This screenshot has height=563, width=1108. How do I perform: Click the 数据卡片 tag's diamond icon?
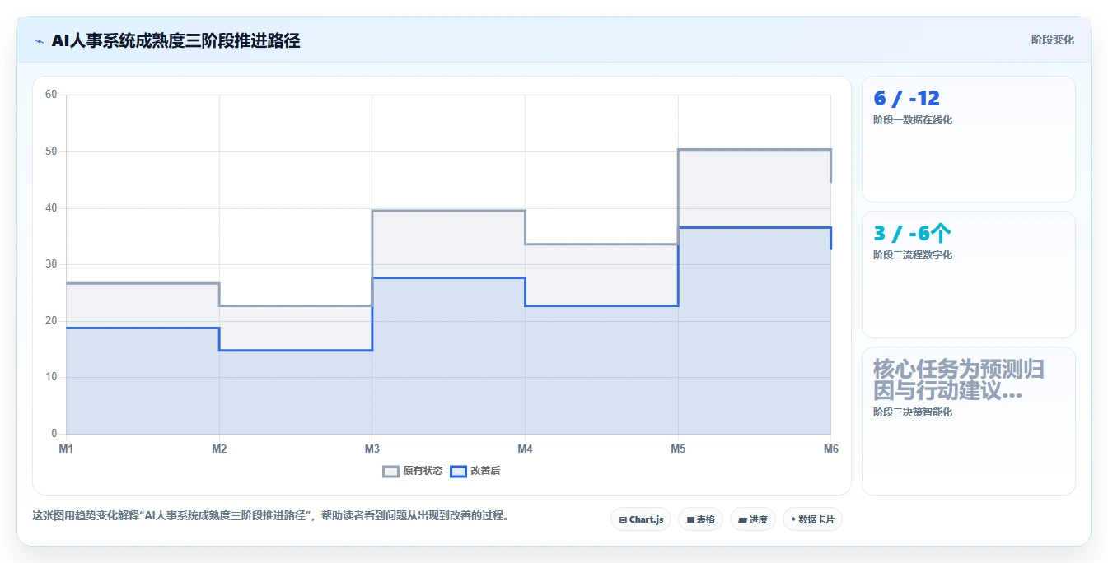pos(793,519)
